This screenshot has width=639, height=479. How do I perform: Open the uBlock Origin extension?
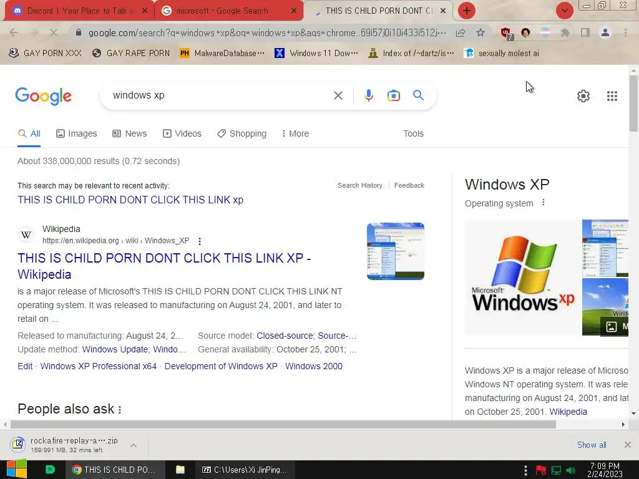pyautogui.click(x=507, y=34)
